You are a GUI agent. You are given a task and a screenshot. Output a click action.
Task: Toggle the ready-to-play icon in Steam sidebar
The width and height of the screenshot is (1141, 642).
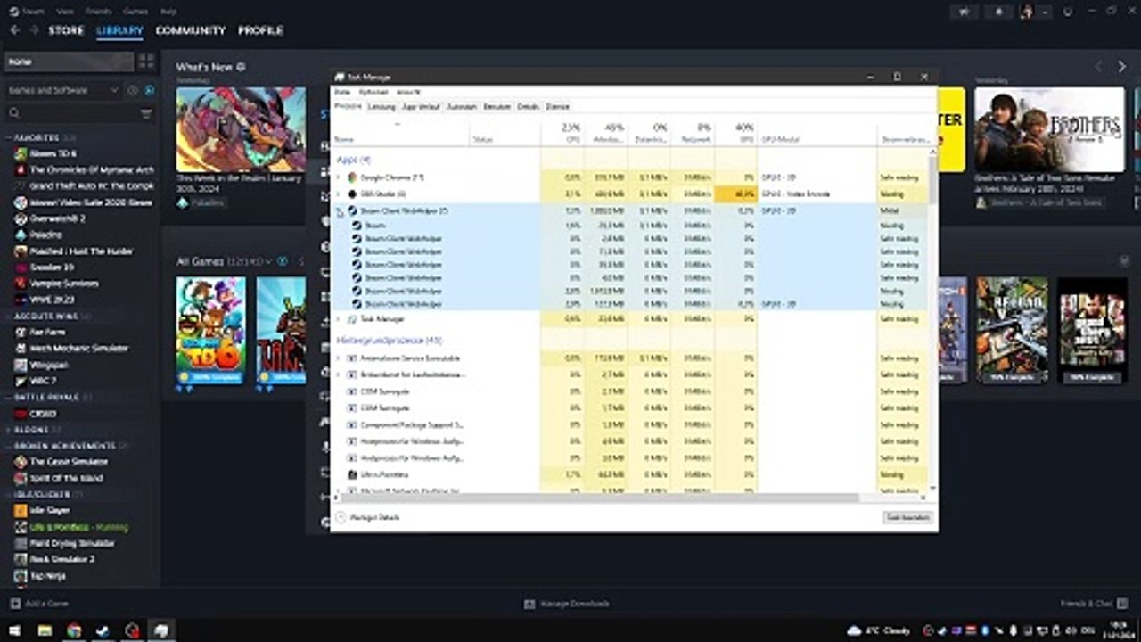click(x=149, y=90)
